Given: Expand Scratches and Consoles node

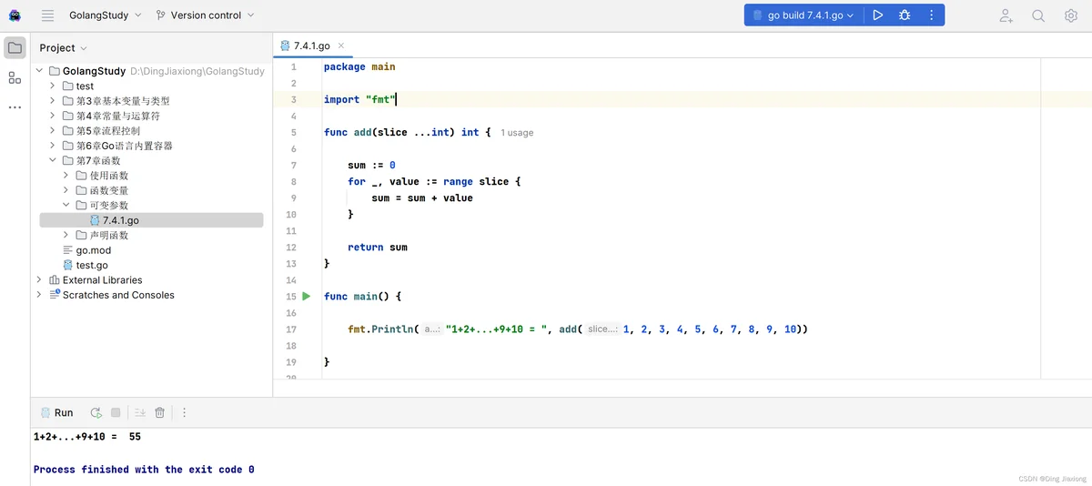Looking at the screenshot, I should [x=39, y=295].
